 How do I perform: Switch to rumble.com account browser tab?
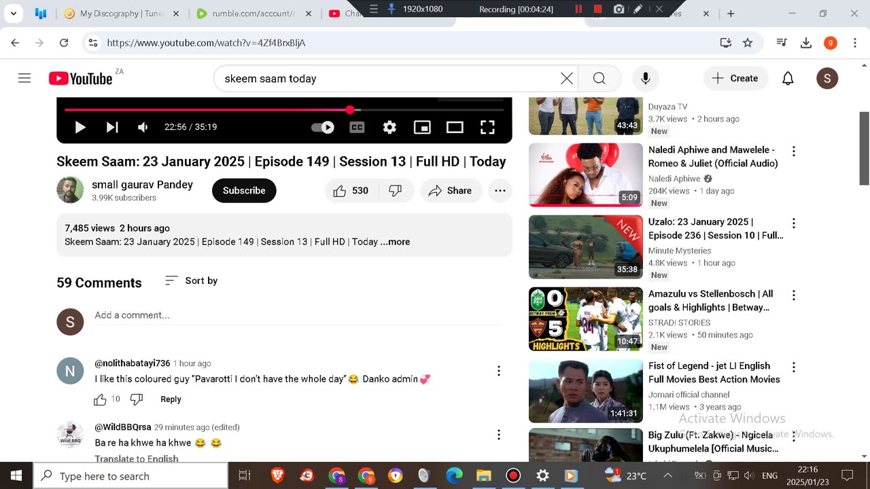pyautogui.click(x=255, y=14)
